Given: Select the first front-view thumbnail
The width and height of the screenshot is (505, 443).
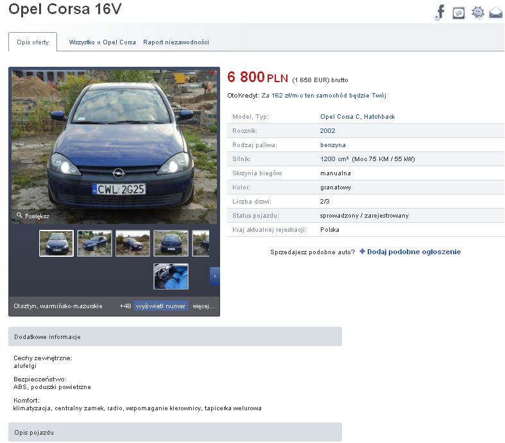Looking at the screenshot, I should 56,243.
